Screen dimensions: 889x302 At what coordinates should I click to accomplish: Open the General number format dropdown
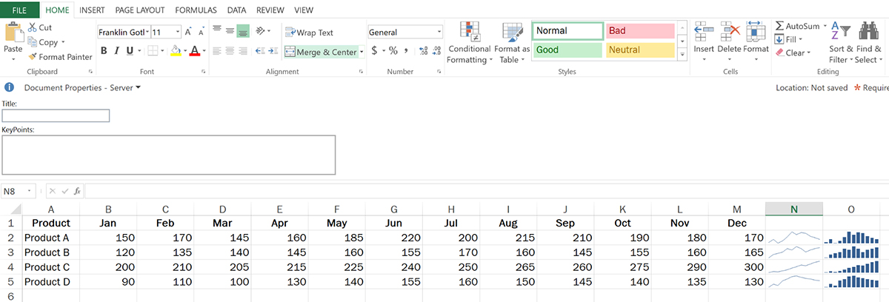[x=439, y=33]
